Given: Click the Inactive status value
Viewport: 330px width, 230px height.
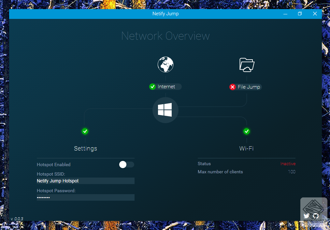Looking at the screenshot, I should 288,164.
